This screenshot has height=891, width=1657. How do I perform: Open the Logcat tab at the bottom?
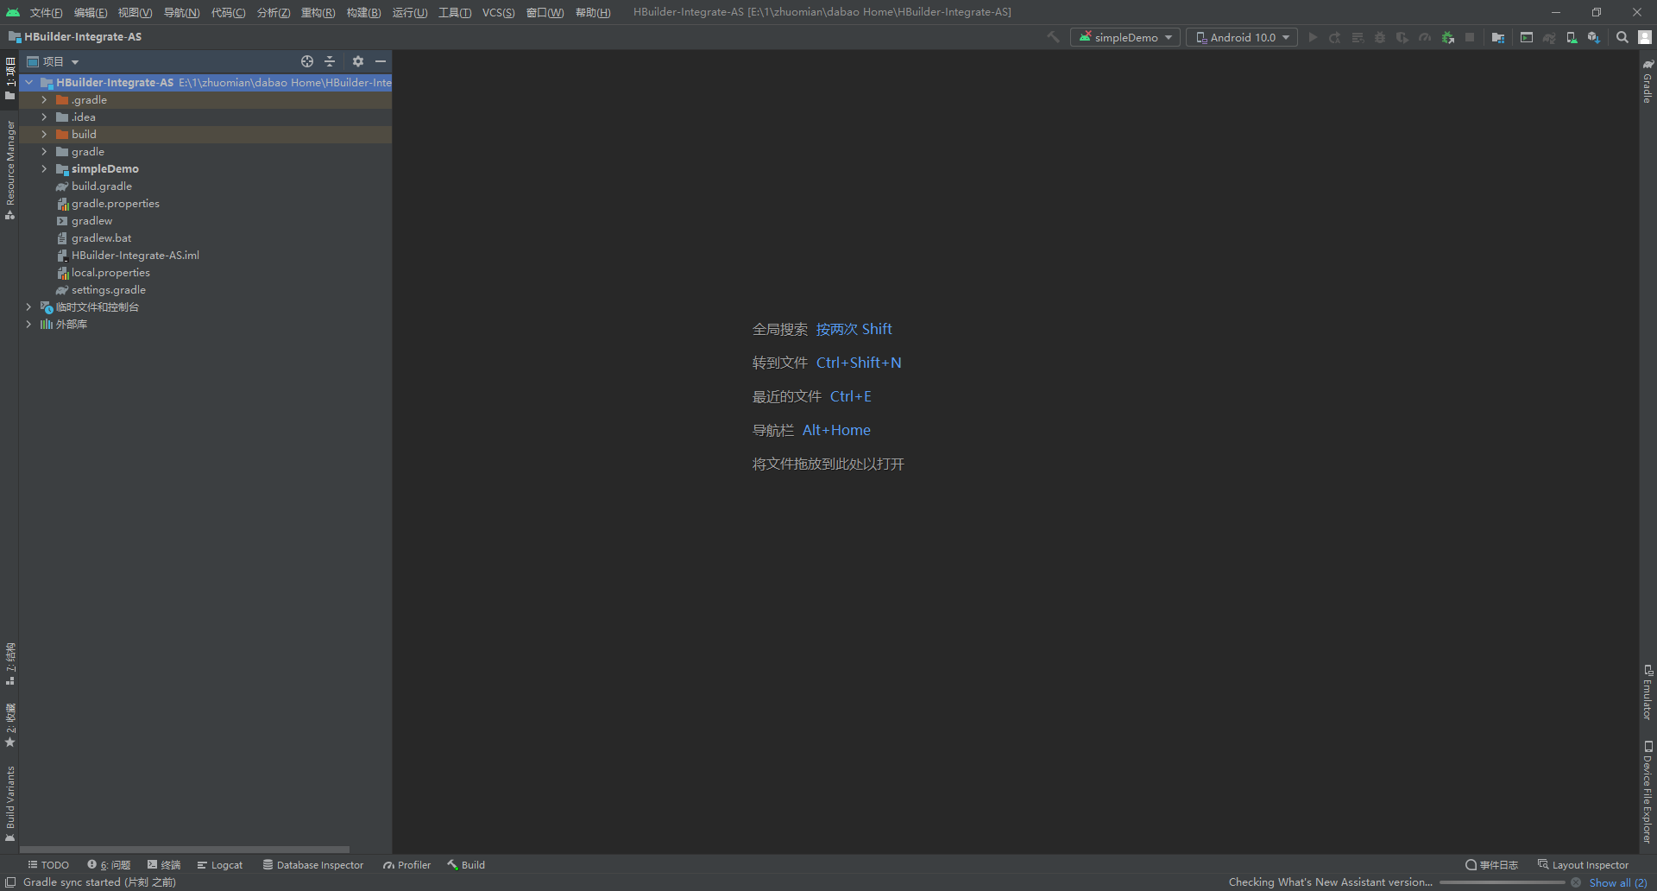pyautogui.click(x=220, y=865)
